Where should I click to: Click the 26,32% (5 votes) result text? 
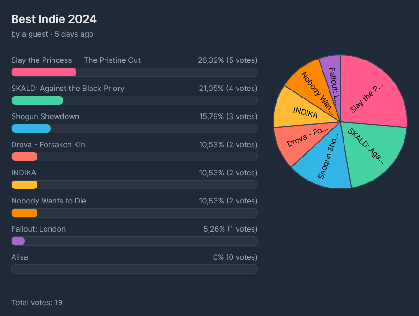click(x=228, y=60)
